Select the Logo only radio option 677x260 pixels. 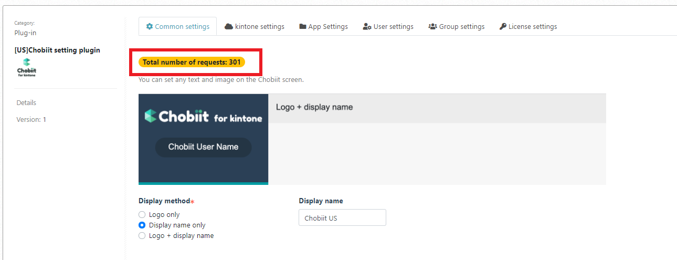pyautogui.click(x=142, y=214)
